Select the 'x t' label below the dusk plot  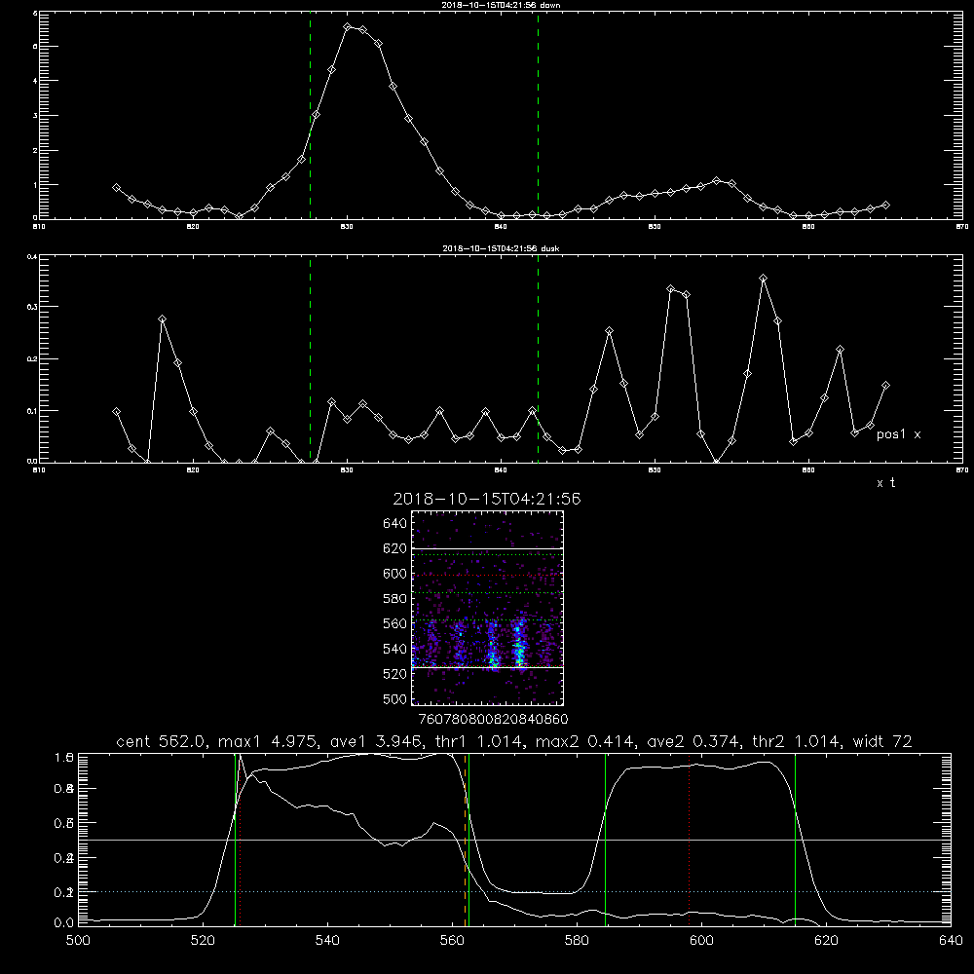click(885, 483)
